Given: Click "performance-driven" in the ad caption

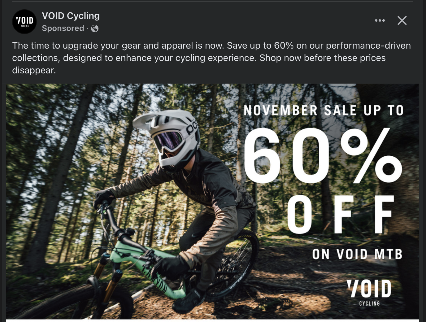Looking at the screenshot, I should [368, 46].
